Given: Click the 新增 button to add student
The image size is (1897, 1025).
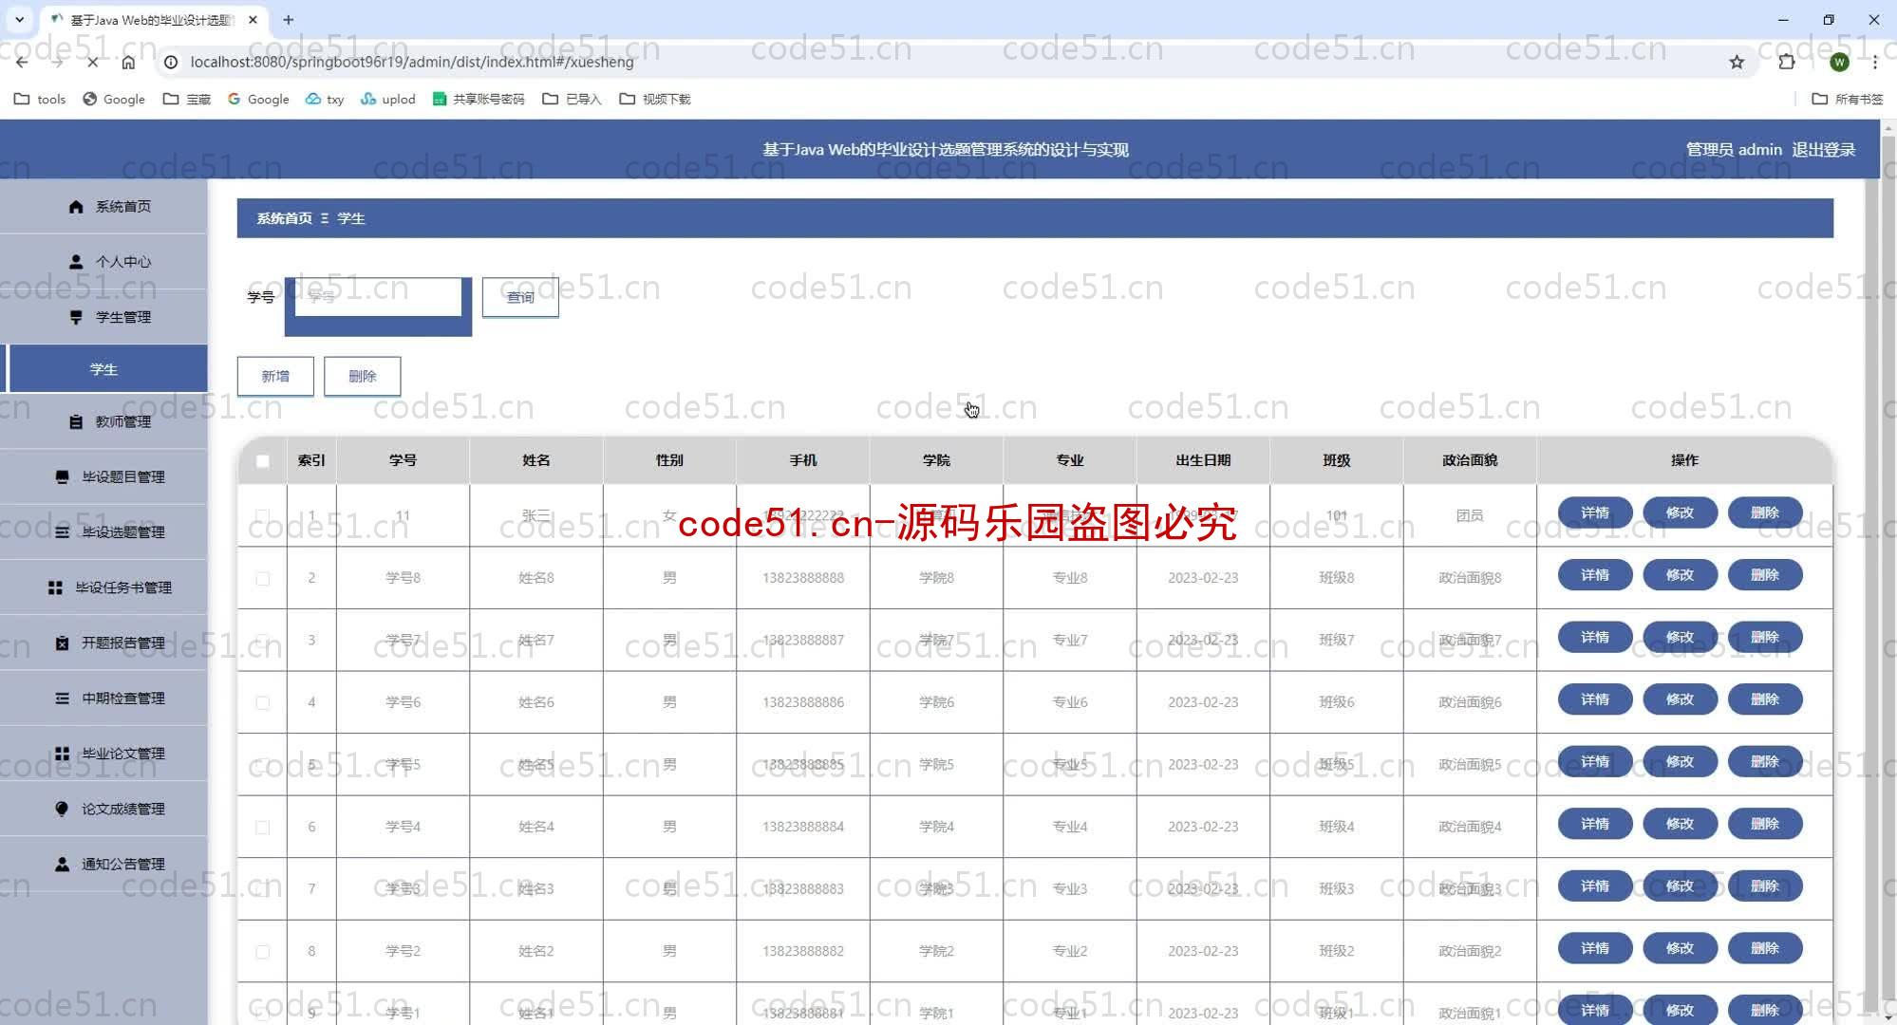Looking at the screenshot, I should click(275, 375).
